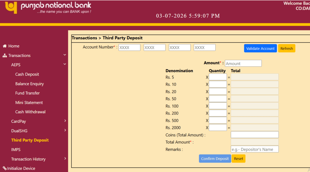Click quantity field for Rs. 5

[x=218, y=77]
